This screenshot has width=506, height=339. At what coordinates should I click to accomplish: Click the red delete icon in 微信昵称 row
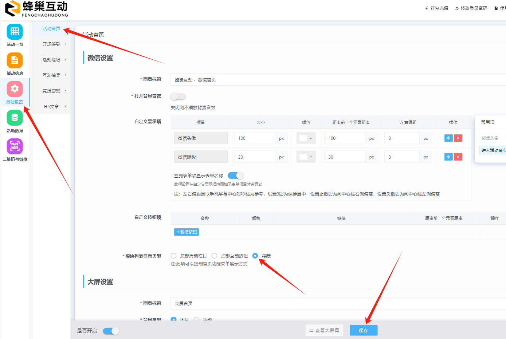[x=458, y=157]
